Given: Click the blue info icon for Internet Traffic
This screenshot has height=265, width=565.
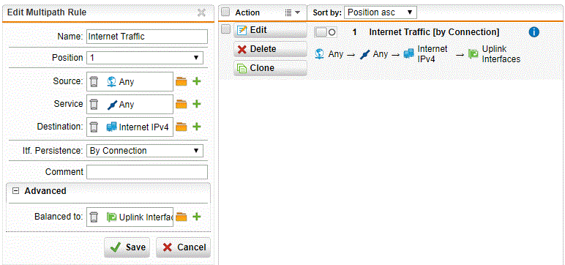Looking at the screenshot, I should click(x=534, y=32).
